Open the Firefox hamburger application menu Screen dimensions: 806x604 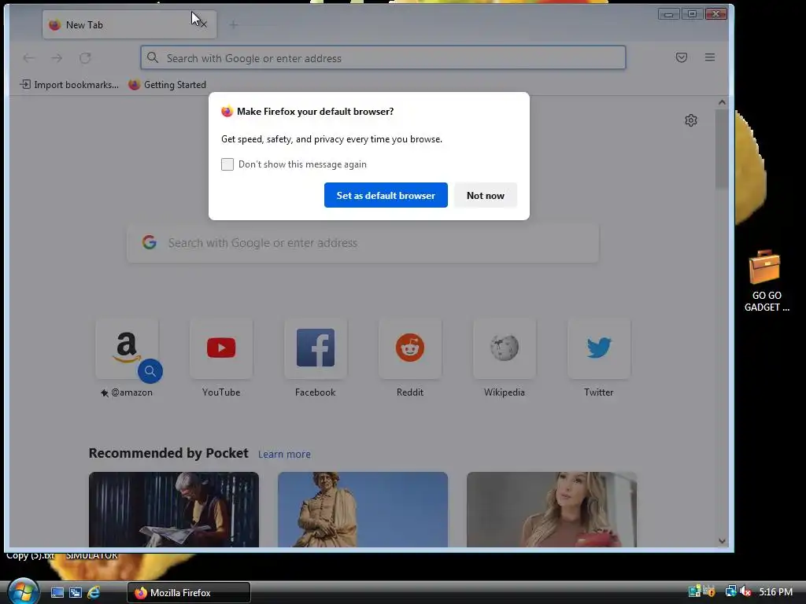point(709,57)
